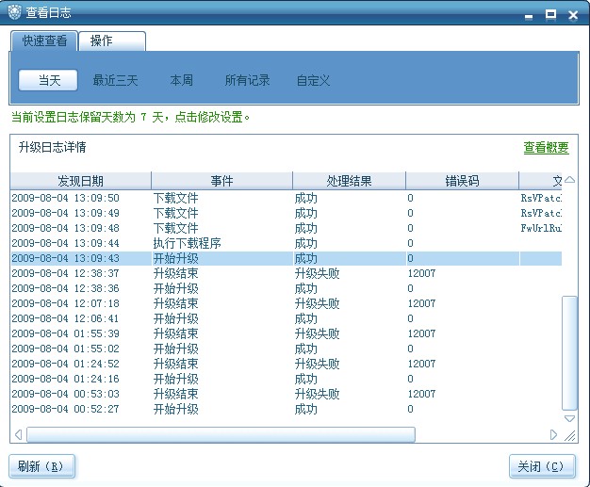The width and height of the screenshot is (590, 487).
Task: Click error code 12007 in 00:53:03 row
Action: point(421,394)
